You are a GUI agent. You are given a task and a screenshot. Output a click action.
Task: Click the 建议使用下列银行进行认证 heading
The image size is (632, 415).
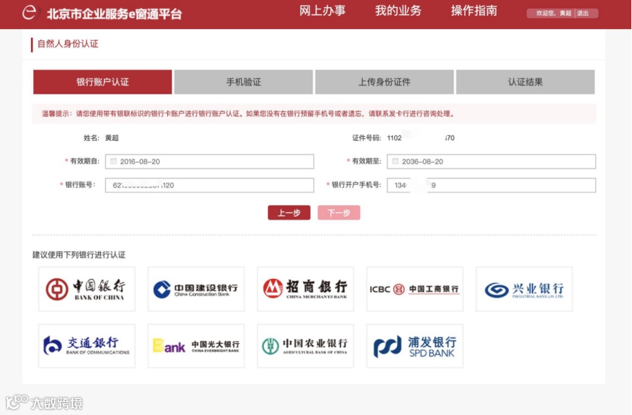pos(79,255)
